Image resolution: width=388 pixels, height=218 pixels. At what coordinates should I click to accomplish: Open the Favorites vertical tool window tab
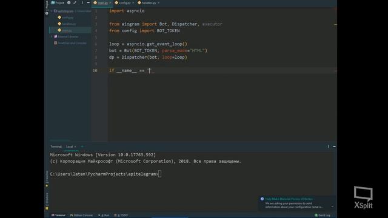[x=47, y=179]
